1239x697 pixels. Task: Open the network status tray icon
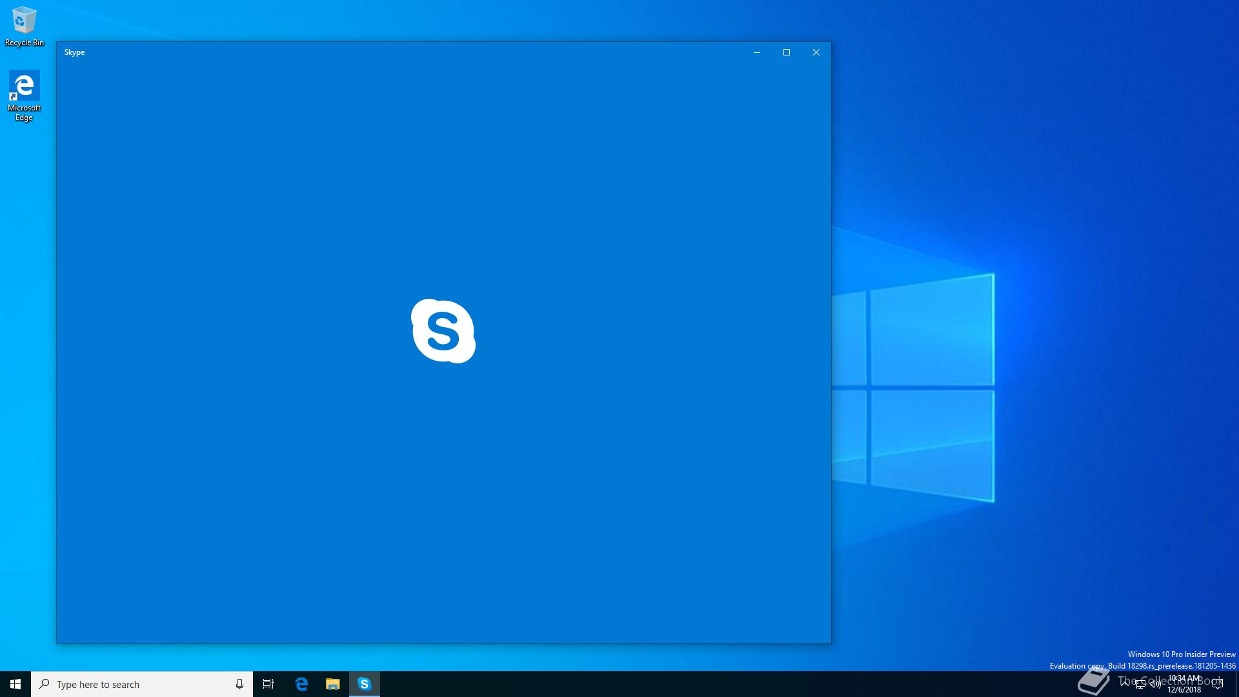pyautogui.click(x=1140, y=685)
